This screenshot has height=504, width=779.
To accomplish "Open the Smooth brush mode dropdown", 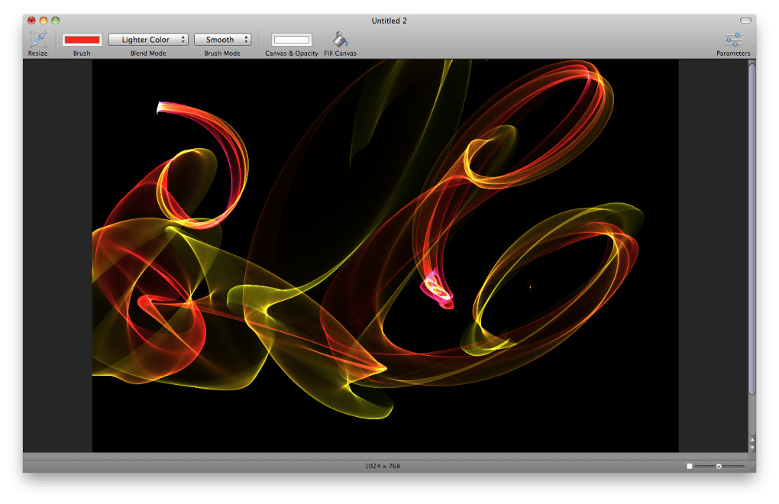I will pyautogui.click(x=222, y=40).
